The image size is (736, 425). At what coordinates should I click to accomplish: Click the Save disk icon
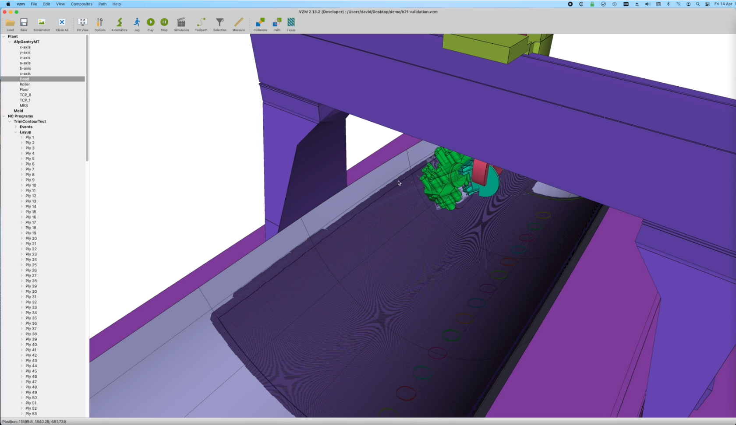click(24, 23)
